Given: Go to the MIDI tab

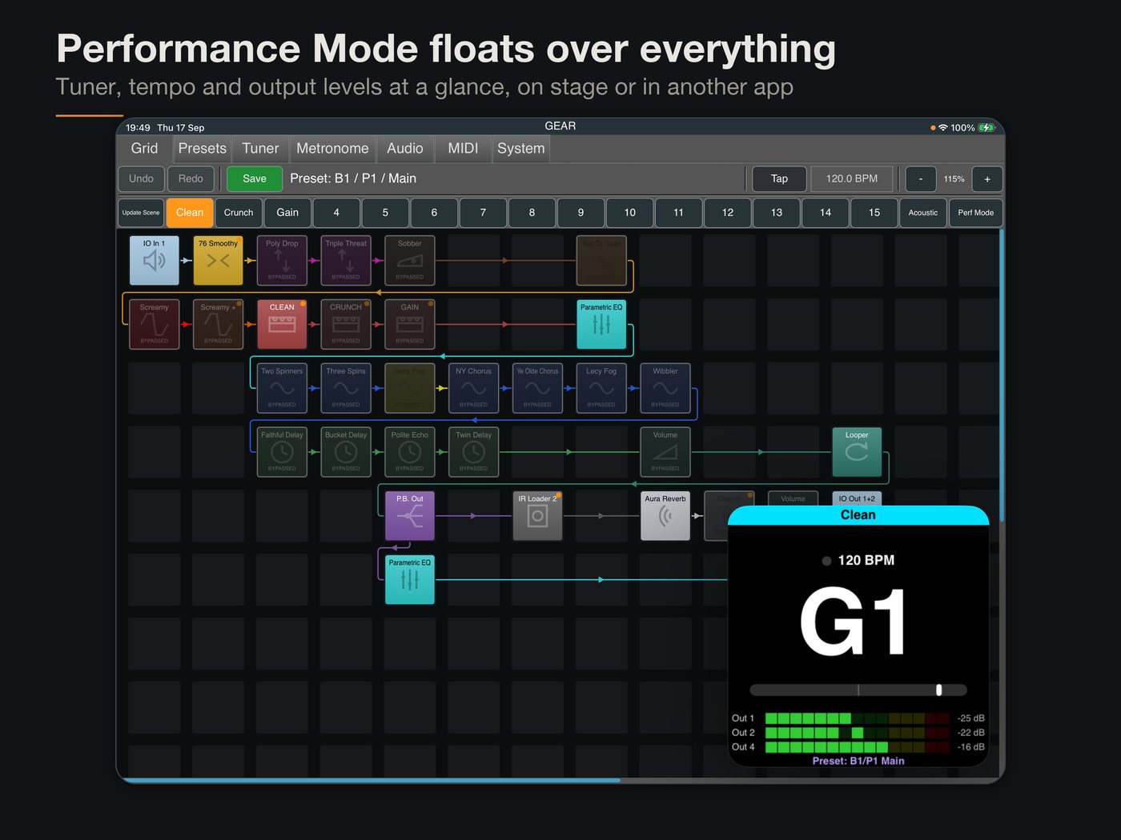Looking at the screenshot, I should pos(463,149).
